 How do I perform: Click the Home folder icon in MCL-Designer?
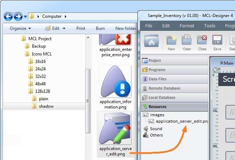151,41
